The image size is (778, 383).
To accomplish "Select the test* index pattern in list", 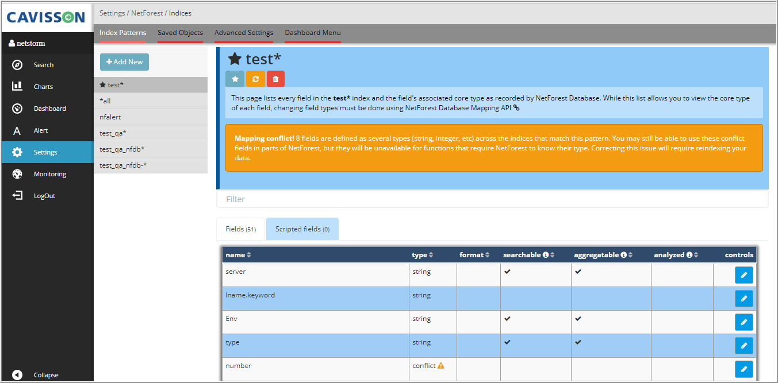I will [151, 85].
